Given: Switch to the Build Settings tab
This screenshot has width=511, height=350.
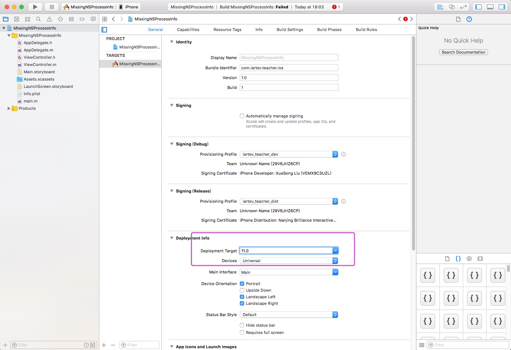Looking at the screenshot, I should (290, 30).
